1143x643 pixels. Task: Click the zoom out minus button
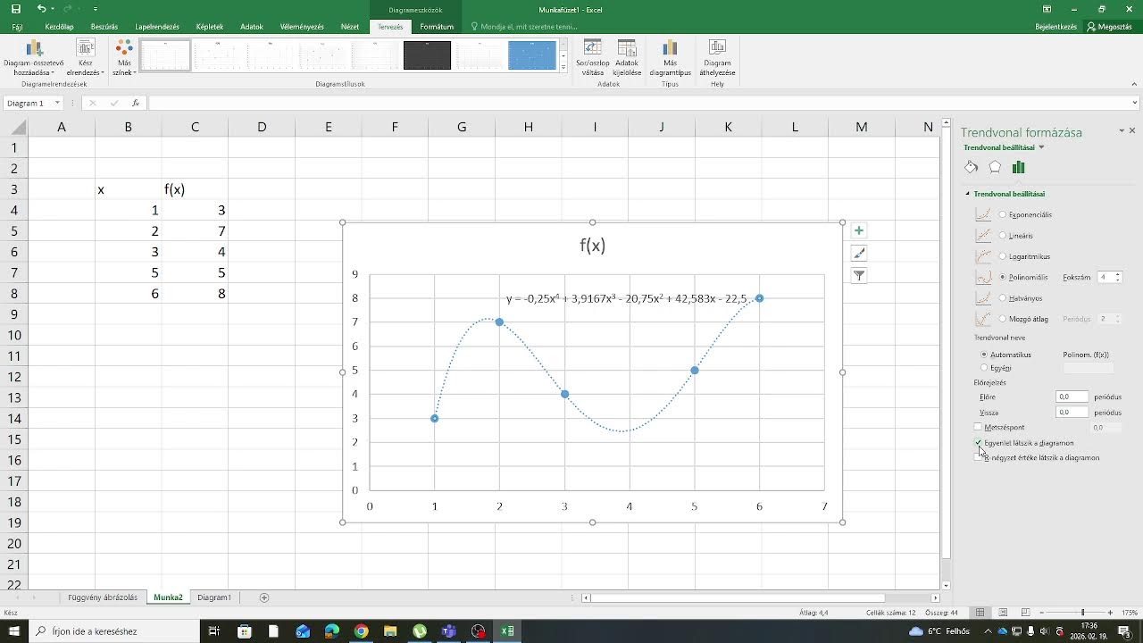(x=1043, y=613)
